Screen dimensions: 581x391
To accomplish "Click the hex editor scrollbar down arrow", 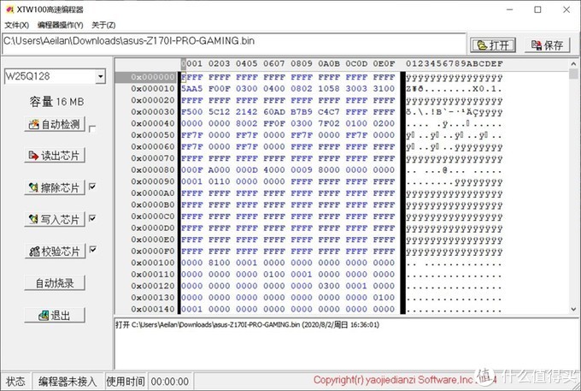I will 573,309.
